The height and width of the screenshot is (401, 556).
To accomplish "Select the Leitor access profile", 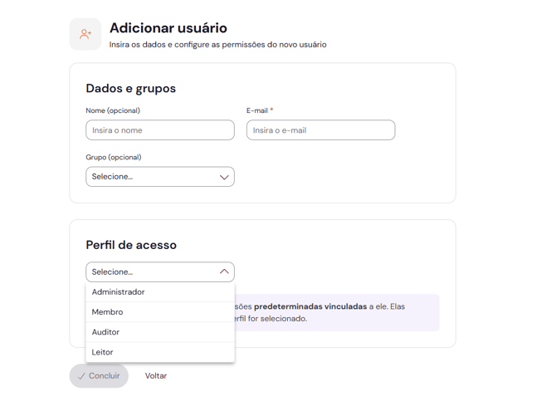I will click(103, 352).
